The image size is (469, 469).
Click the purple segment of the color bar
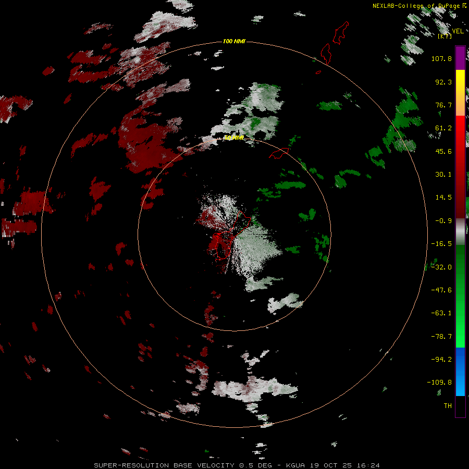(460, 58)
